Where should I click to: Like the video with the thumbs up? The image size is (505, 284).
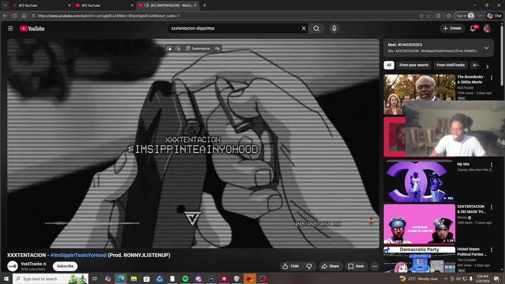tap(290, 266)
